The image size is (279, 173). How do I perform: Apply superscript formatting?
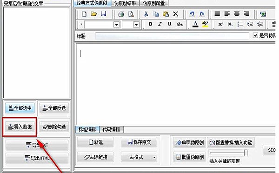point(220,24)
